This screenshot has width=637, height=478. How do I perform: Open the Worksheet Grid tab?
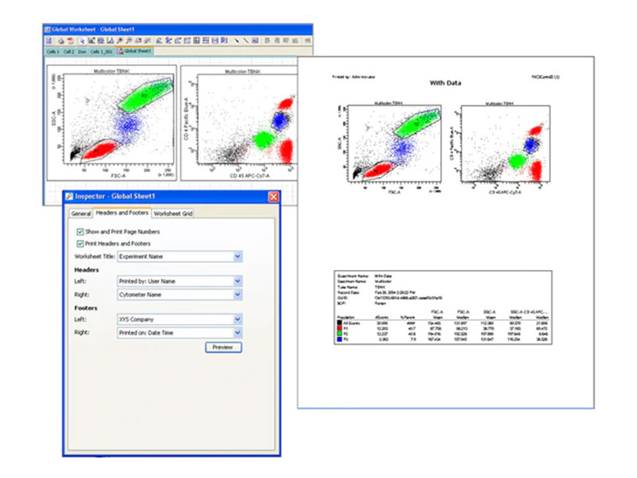point(173,214)
